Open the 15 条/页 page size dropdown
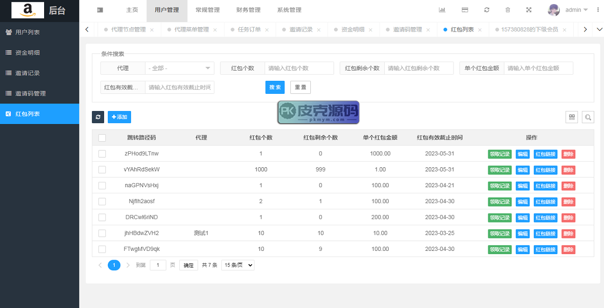This screenshot has width=604, height=308. (x=237, y=265)
